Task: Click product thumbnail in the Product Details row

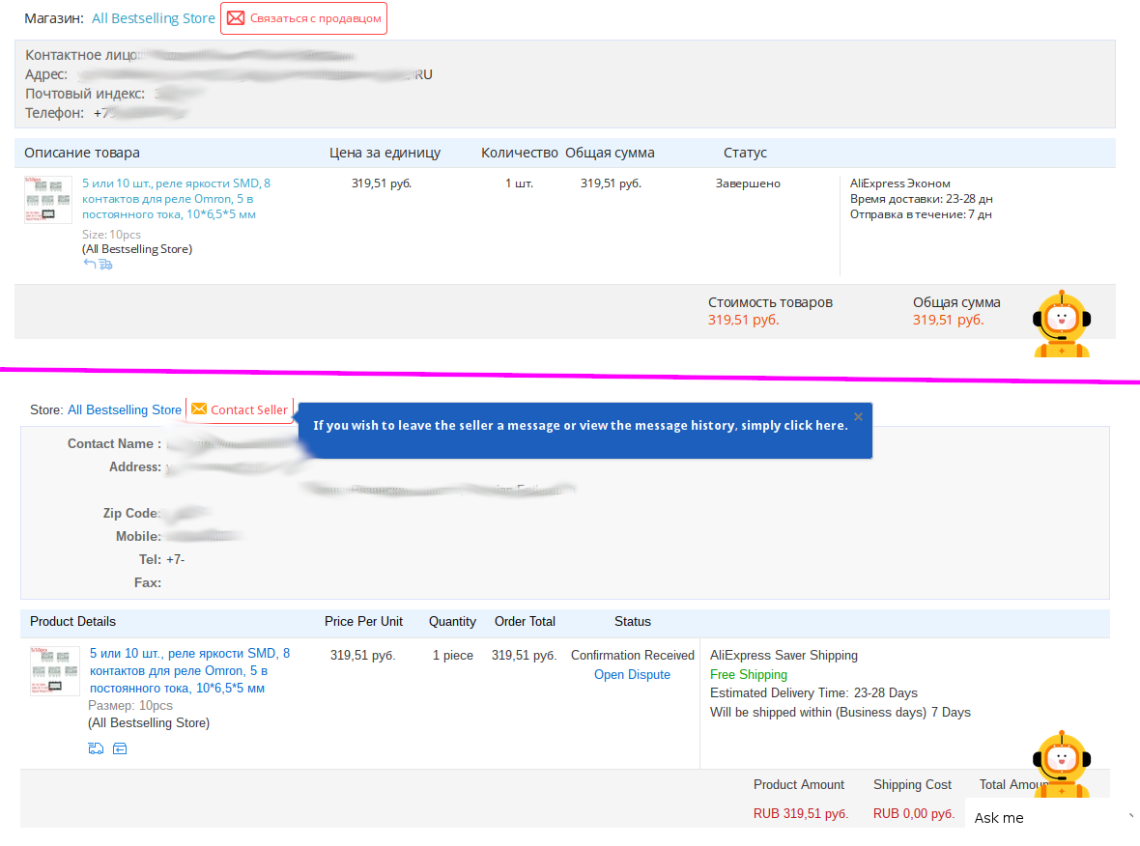Action: [54, 671]
